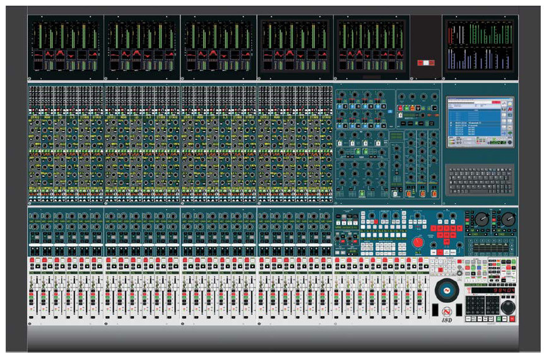Click the red button in the grid above the jog wheel
Screen dimensions: 544x357
[x=441, y=269]
